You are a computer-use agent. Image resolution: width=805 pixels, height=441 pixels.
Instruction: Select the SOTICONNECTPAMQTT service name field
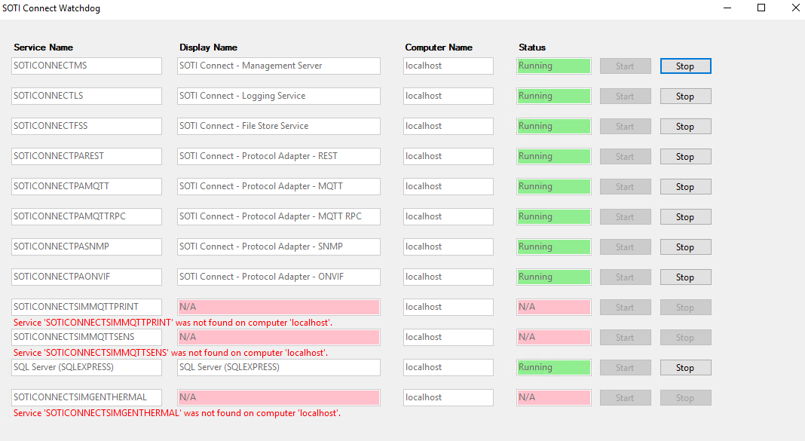point(87,186)
